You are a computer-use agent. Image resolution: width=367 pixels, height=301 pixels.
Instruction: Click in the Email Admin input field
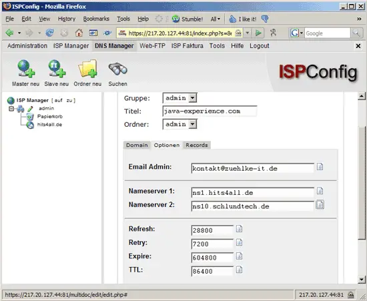tap(252, 168)
